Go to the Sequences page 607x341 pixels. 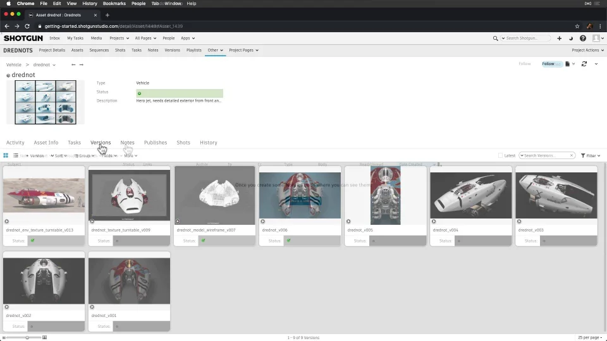[99, 51]
